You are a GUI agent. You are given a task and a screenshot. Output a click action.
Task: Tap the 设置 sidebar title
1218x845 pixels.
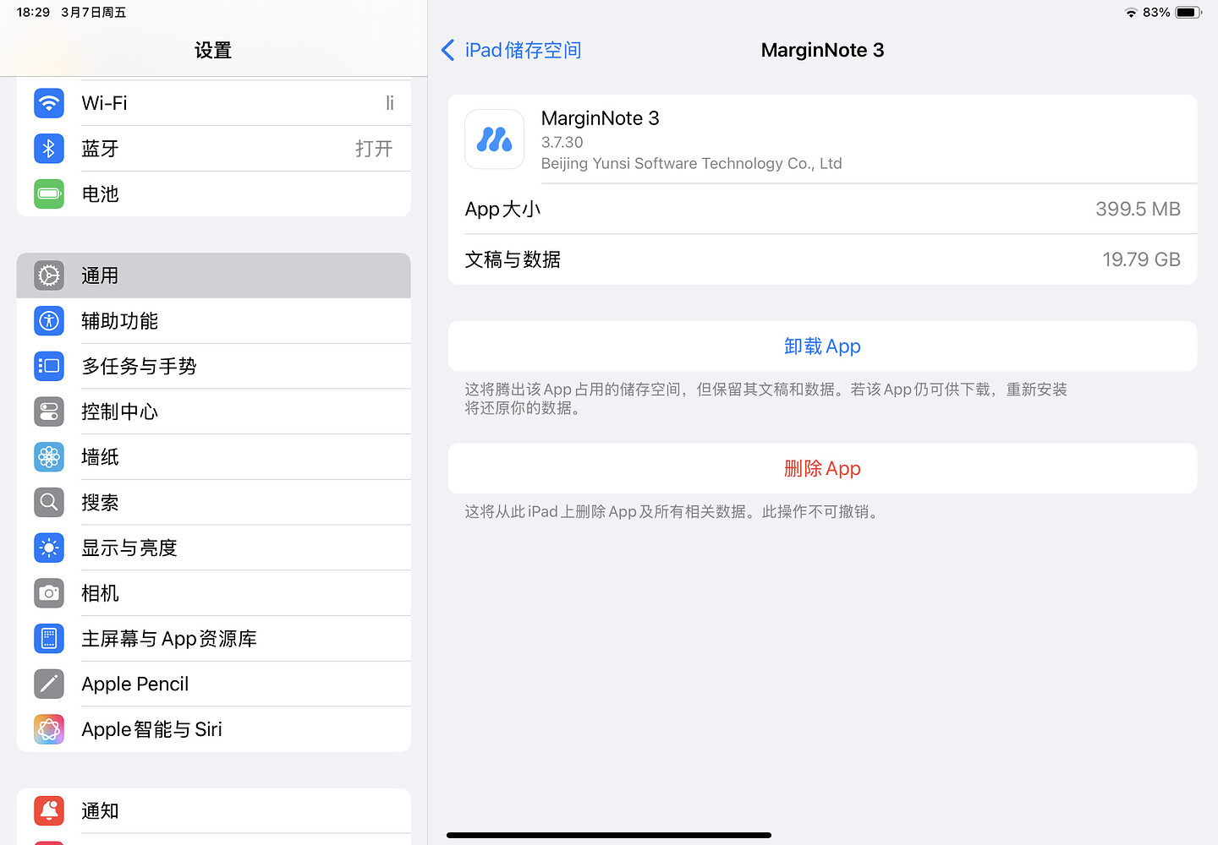click(x=213, y=50)
